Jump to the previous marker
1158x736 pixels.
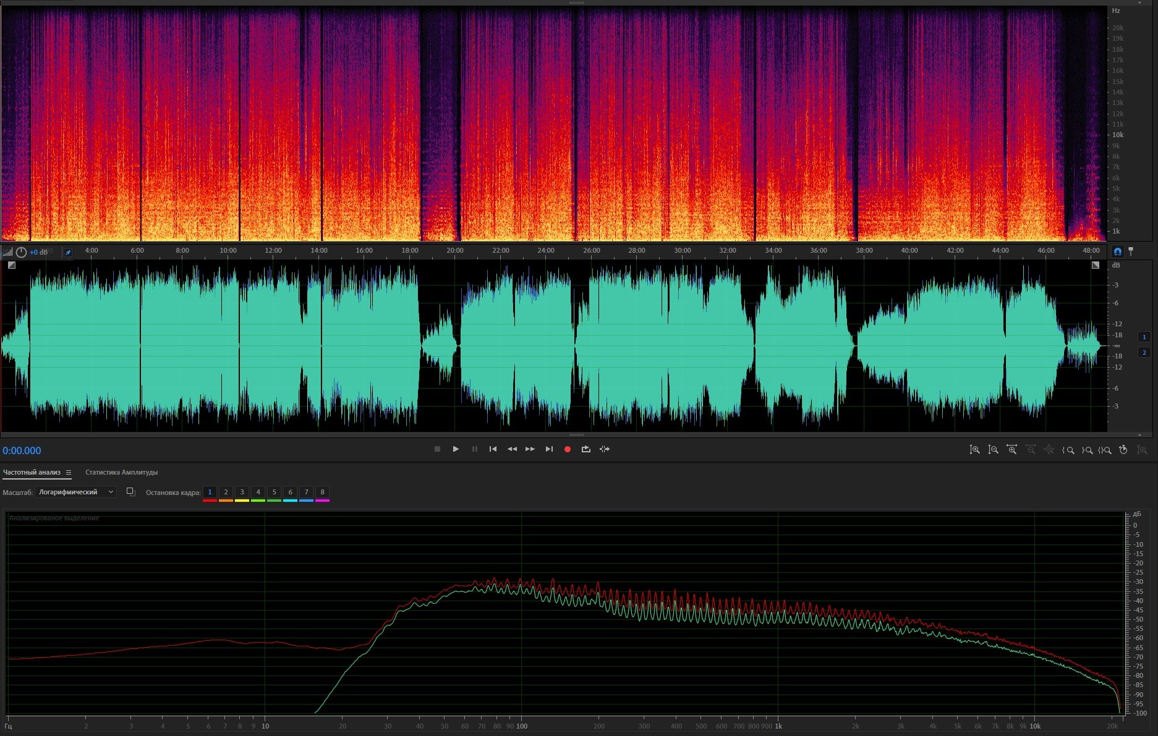coord(493,449)
